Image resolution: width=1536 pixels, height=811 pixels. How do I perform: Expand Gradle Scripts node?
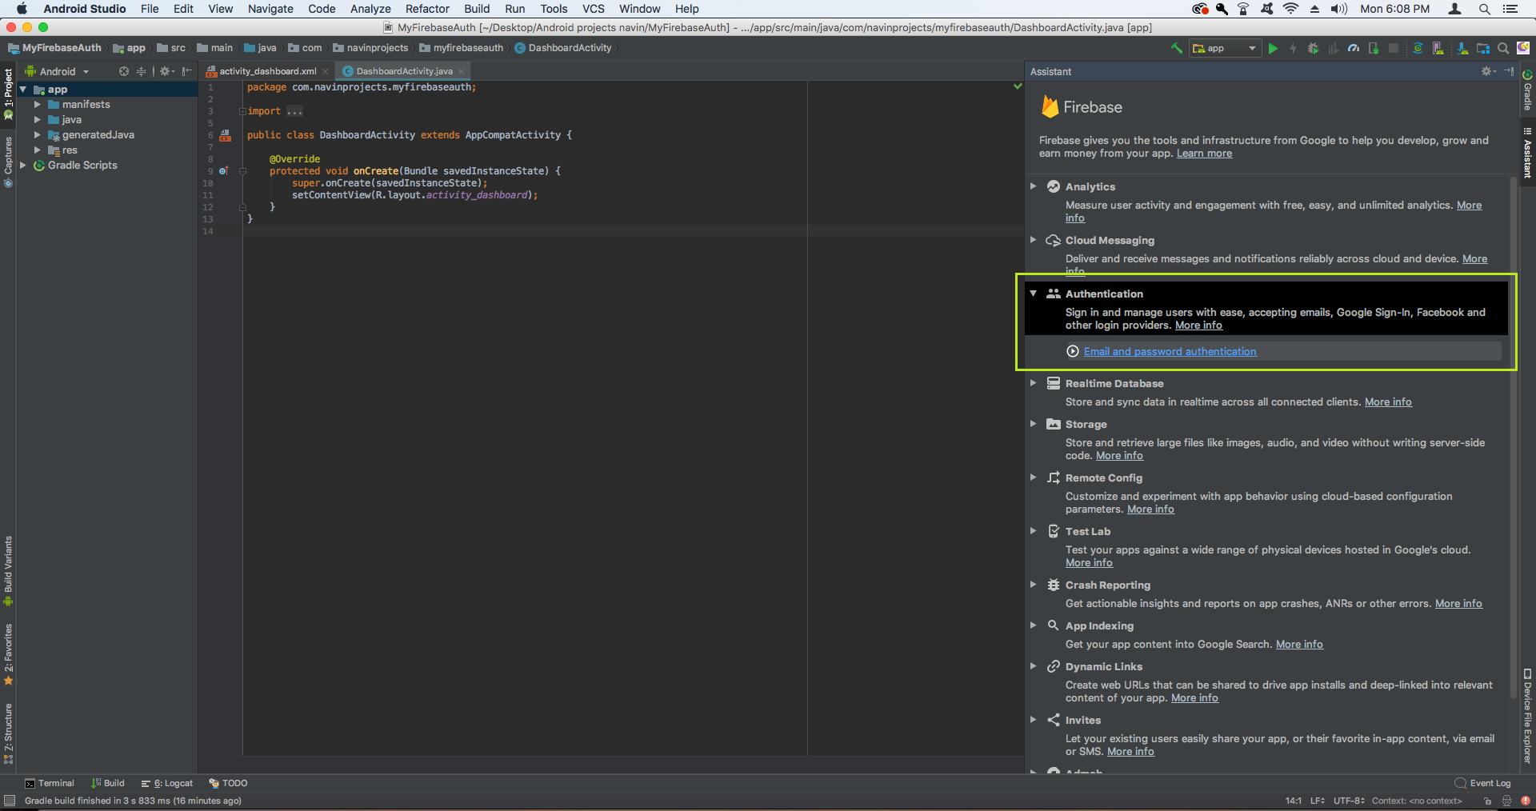22,166
